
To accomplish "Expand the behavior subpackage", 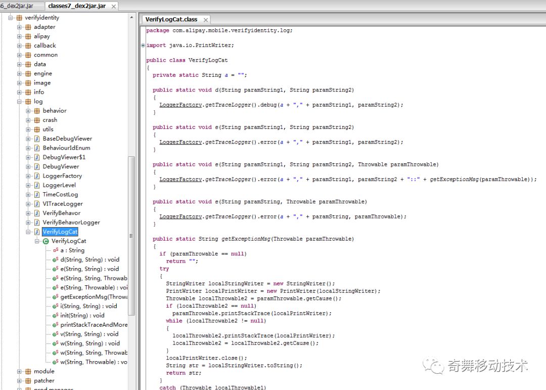I will tap(28, 111).
